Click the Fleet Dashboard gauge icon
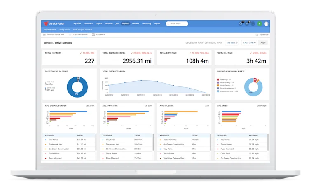Screen dimensions: 309x196 (70, 35)
